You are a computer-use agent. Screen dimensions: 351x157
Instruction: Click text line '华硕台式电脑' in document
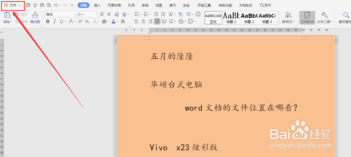(176, 85)
